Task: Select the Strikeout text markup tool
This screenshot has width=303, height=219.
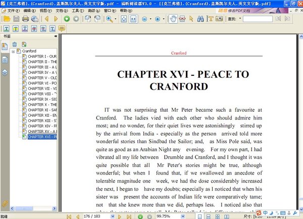Action: tap(34, 29)
